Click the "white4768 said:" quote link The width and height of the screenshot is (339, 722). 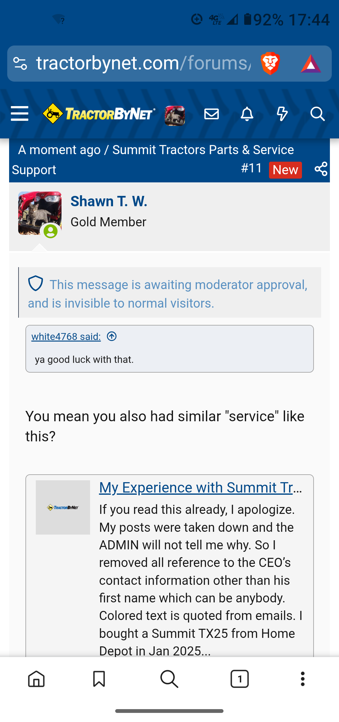coord(66,337)
